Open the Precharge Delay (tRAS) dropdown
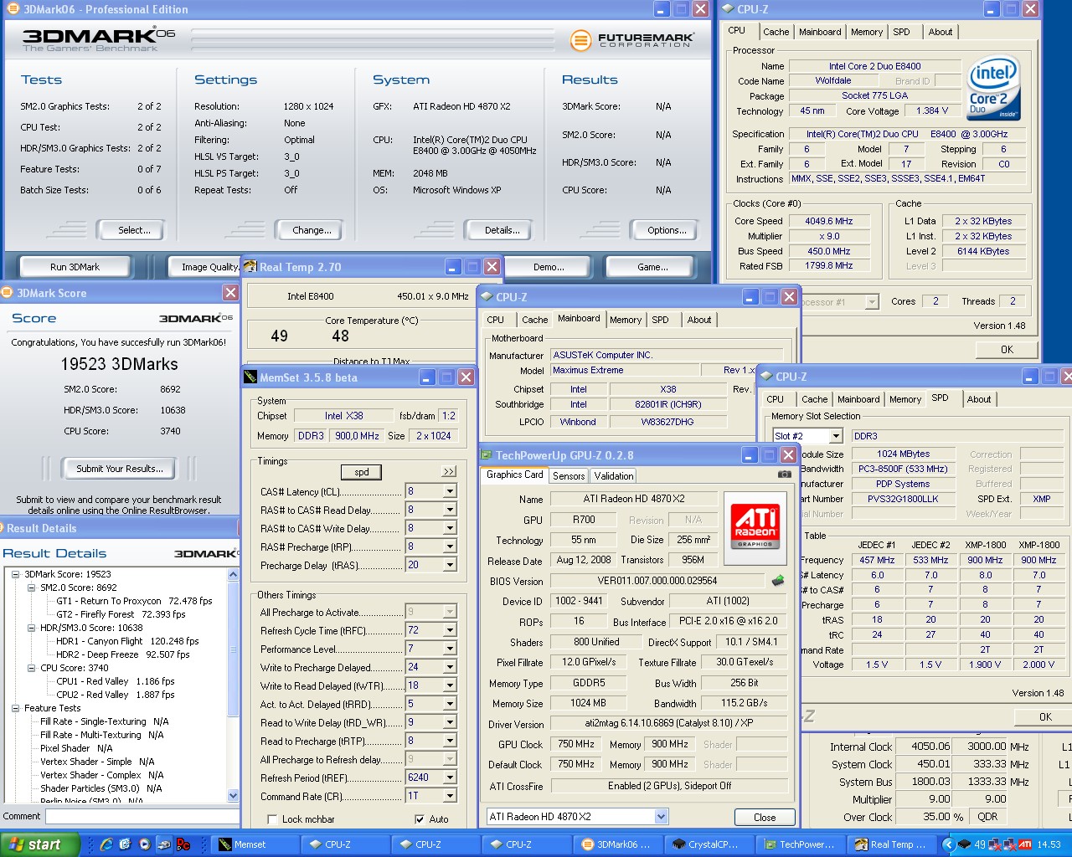 (450, 565)
